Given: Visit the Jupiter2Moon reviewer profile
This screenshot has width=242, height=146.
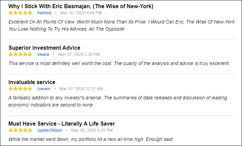Looking at the screenshot, I should [49, 130].
